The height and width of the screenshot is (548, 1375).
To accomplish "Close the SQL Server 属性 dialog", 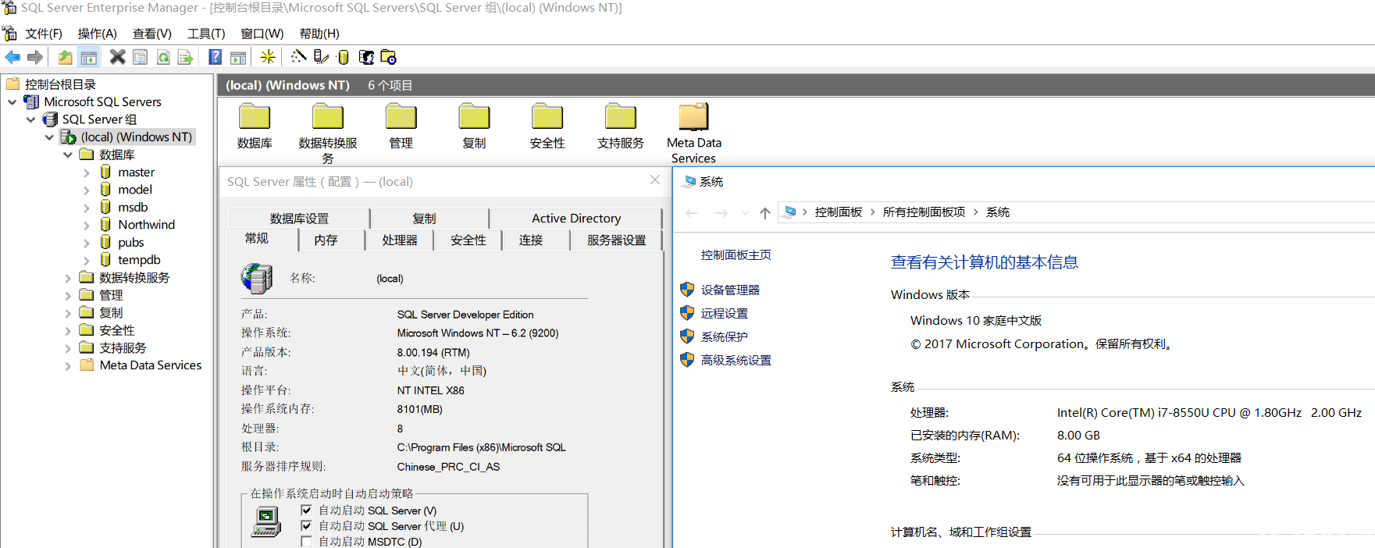I will point(655,180).
